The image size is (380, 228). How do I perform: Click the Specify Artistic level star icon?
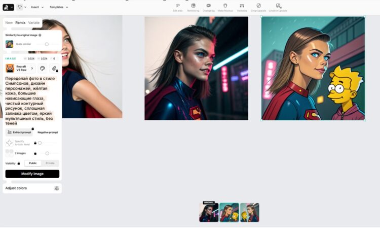click(9, 143)
